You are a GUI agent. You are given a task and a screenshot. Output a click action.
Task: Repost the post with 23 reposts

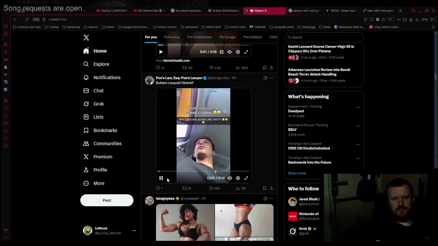click(186, 188)
